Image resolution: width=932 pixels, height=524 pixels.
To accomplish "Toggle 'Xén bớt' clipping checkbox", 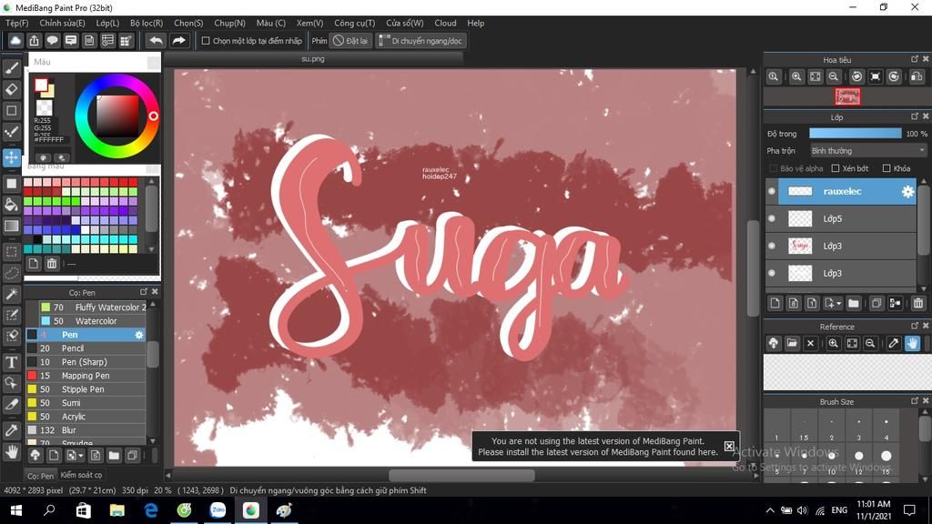I will (836, 168).
